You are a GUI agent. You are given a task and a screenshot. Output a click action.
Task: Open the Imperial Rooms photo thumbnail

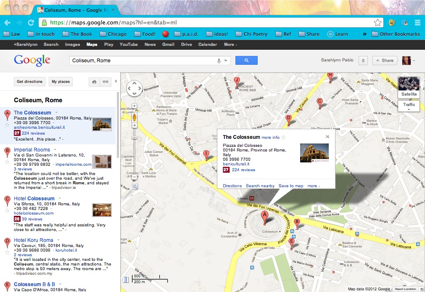pyautogui.click(x=102, y=162)
